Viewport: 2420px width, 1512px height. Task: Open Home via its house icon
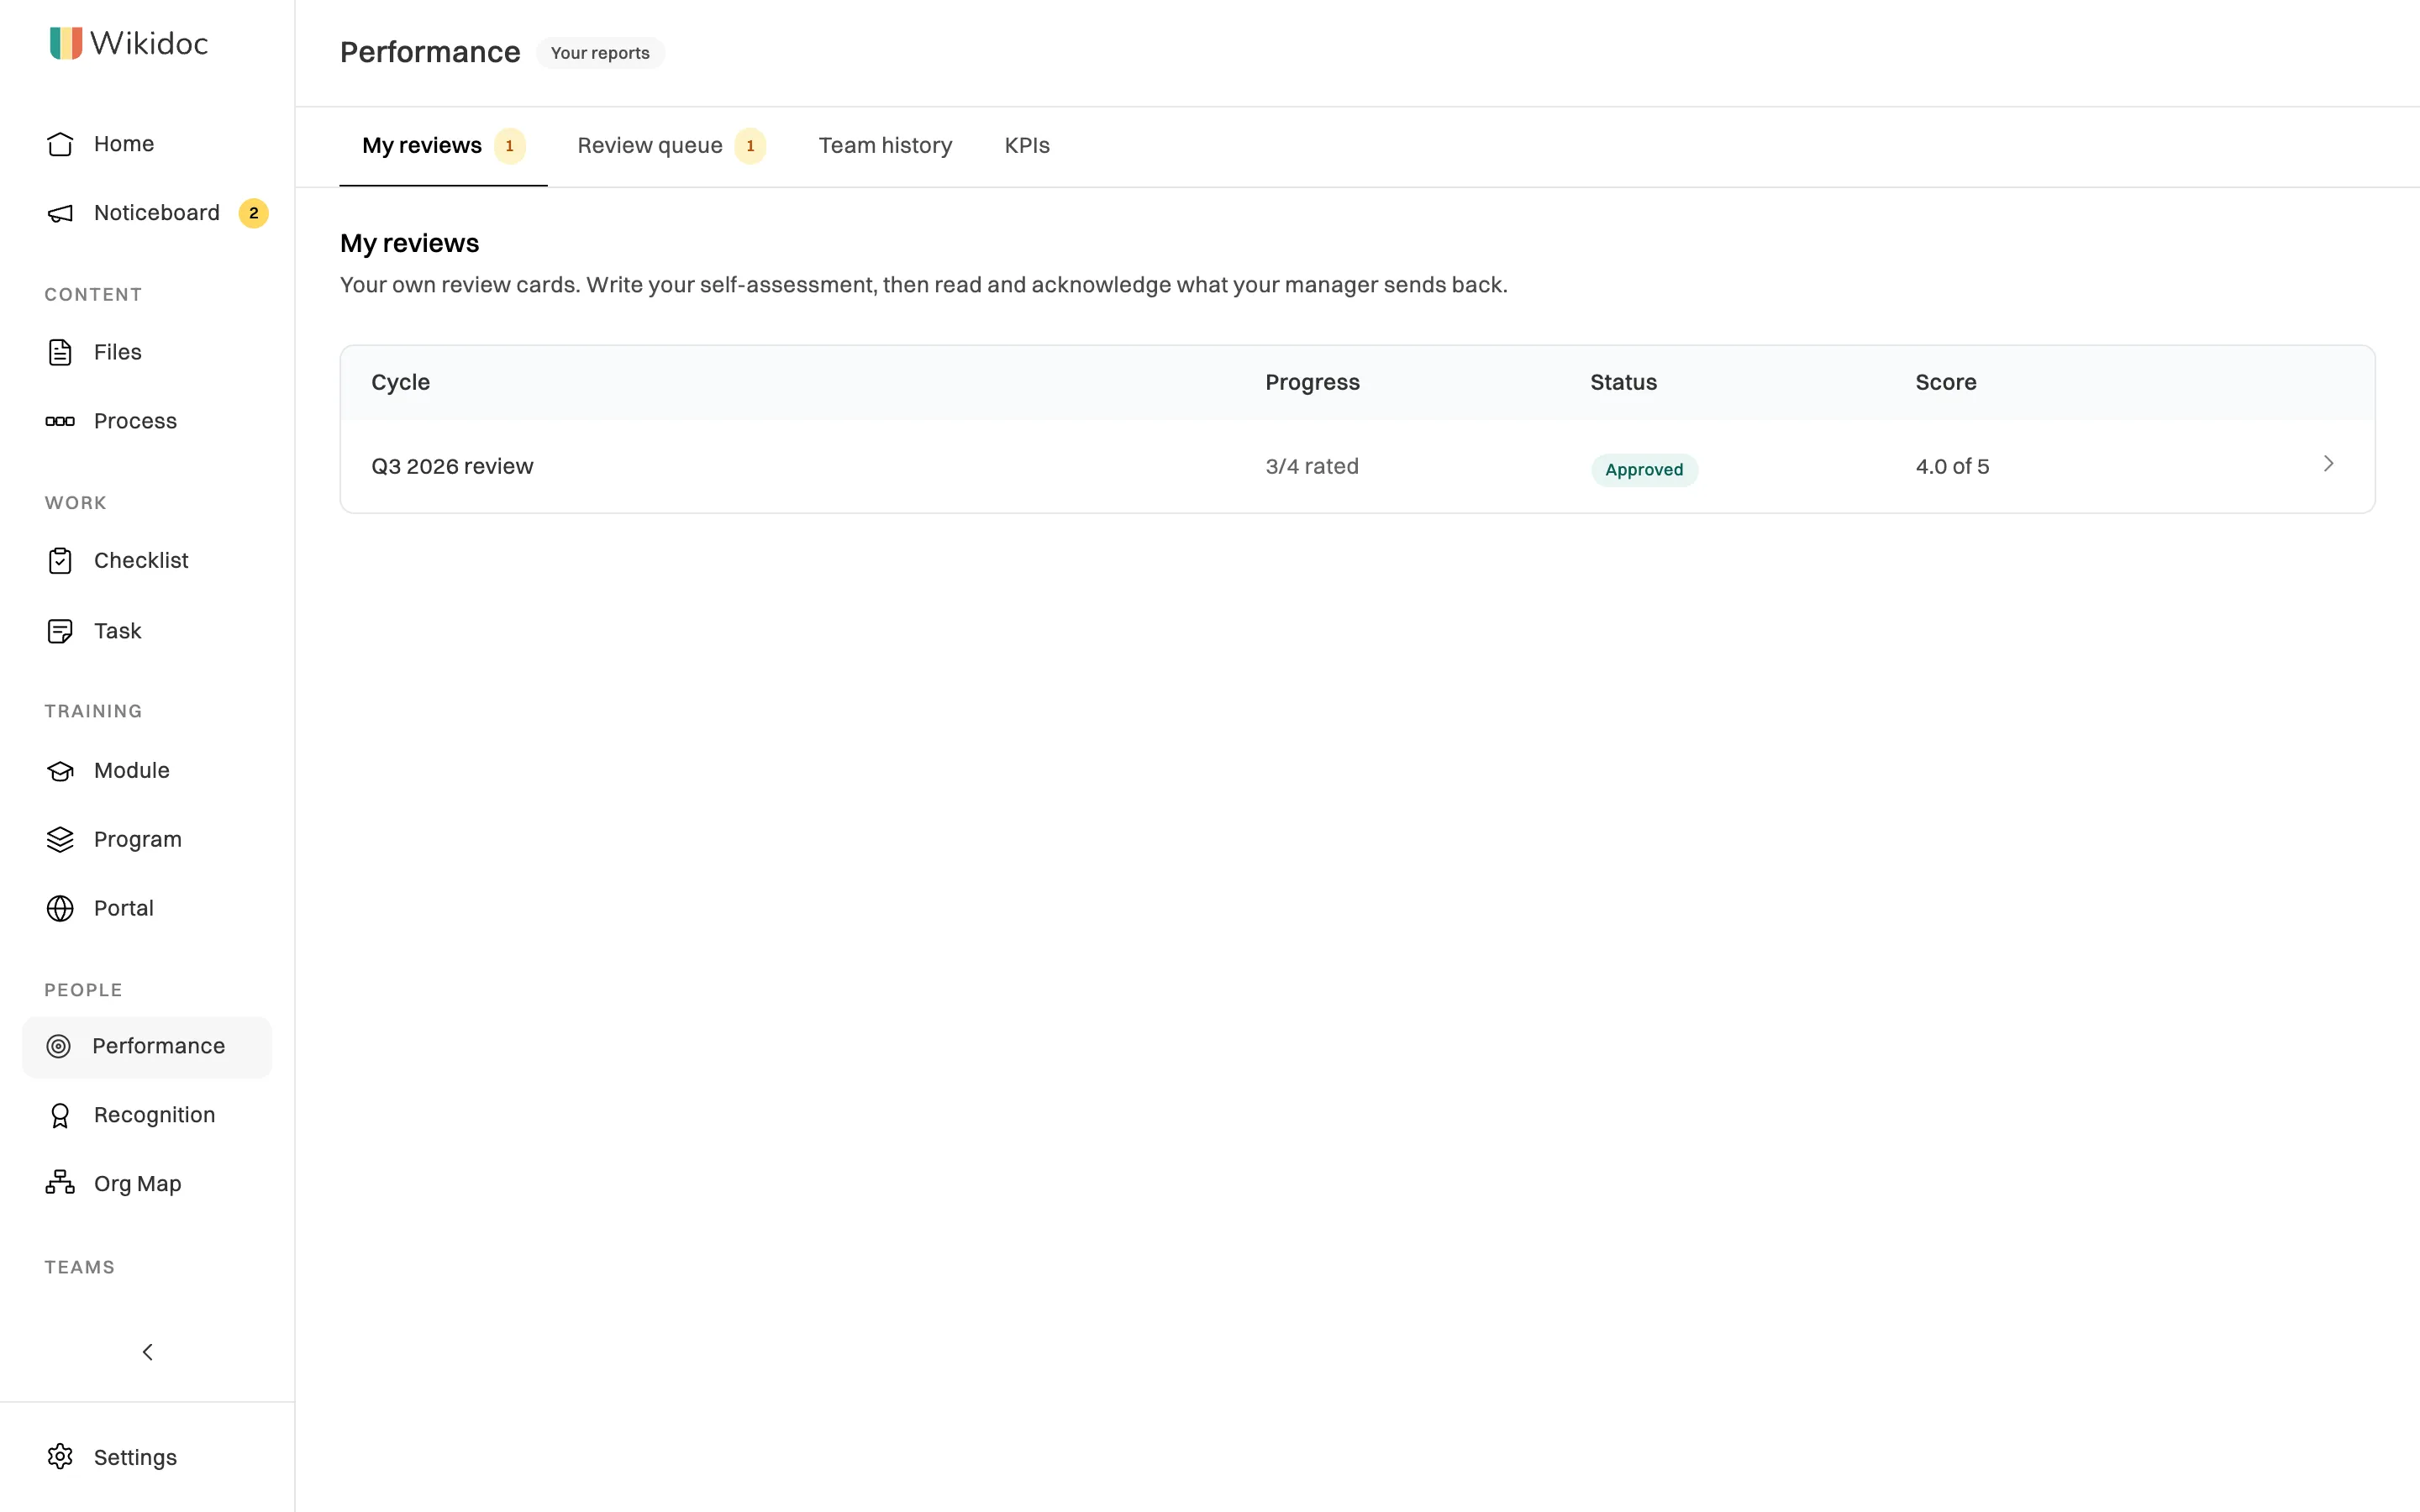click(60, 144)
